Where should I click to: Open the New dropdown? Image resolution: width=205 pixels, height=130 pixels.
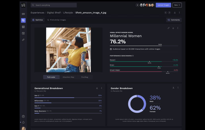[177, 5]
